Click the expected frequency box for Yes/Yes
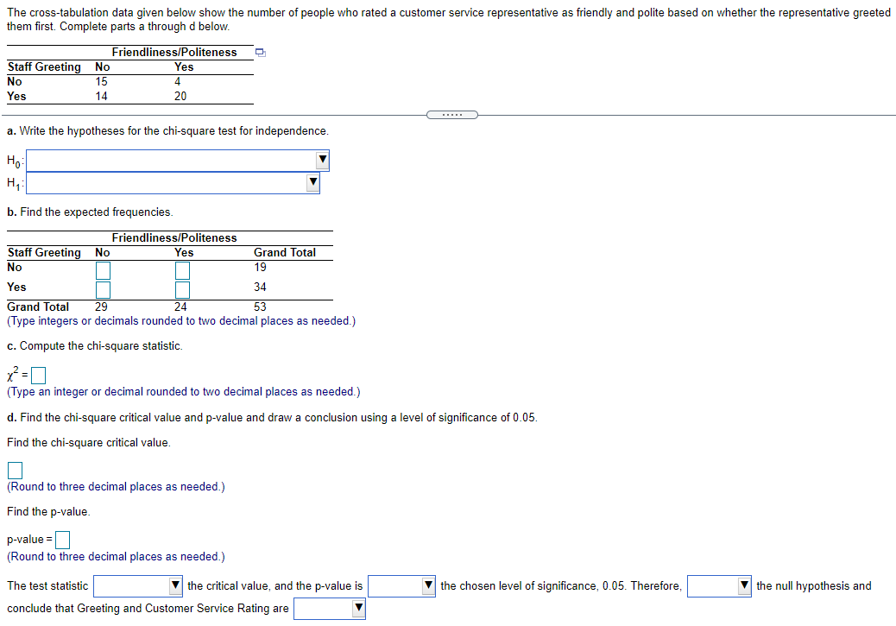The image size is (896, 626). pyautogui.click(x=181, y=290)
